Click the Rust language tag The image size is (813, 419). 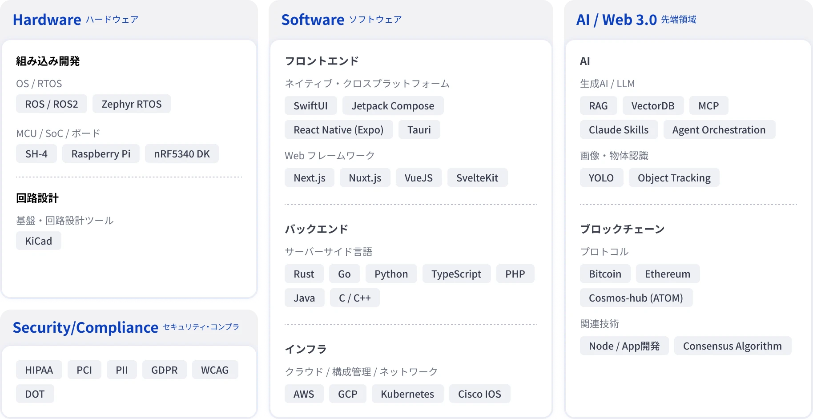click(304, 274)
